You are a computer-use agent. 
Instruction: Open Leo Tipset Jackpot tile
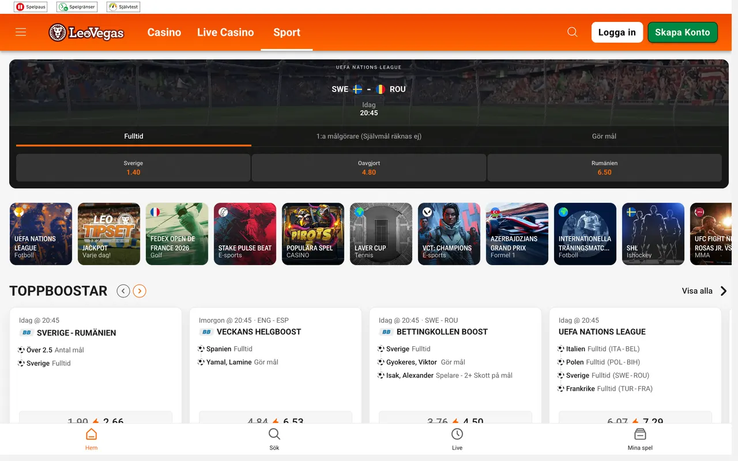[x=109, y=234]
